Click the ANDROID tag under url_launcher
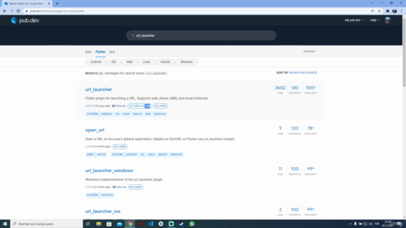 (107, 114)
